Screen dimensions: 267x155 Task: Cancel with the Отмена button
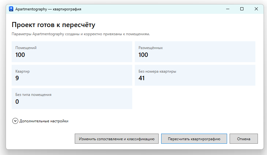click(244, 139)
